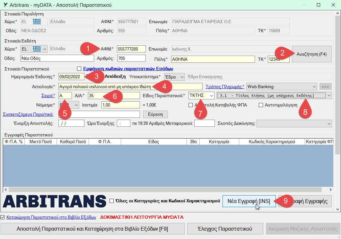Toggle Εμφάνιση κωδικών παραστατικών Εσόδων checkbox
Image resolution: width=341 pixels, height=239 pixels.
pyautogui.click(x=79, y=69)
